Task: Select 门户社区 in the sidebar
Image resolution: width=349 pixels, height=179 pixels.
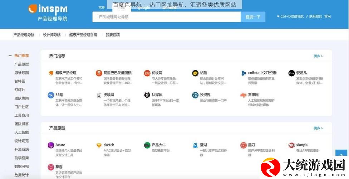Action: point(21,107)
